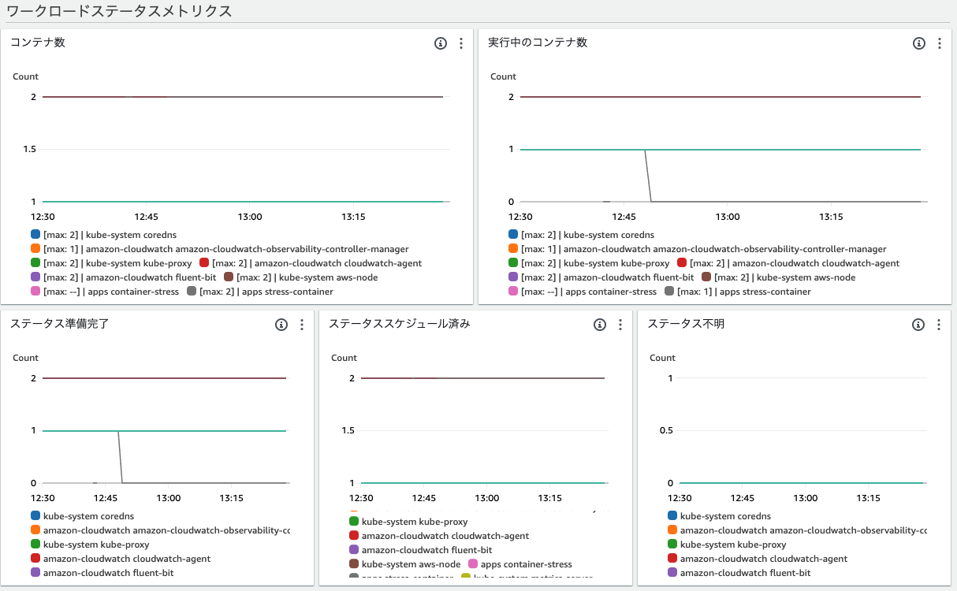The image size is (957, 591).
Task: Toggle pink container-stress swatch in ステータススケジュール済み legend
Action: click(473, 564)
